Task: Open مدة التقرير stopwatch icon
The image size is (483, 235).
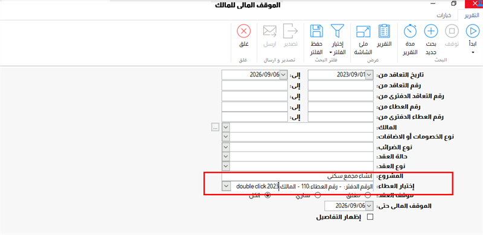Action: point(411,31)
